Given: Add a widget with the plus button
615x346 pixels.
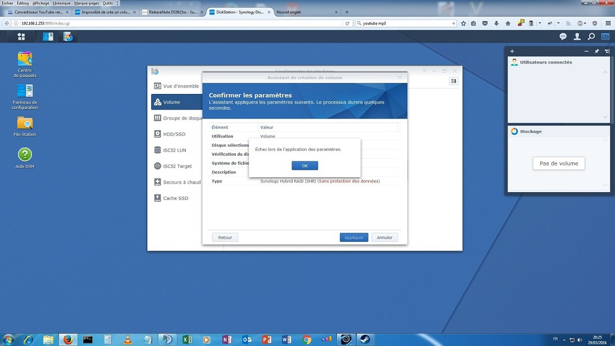Looking at the screenshot, I should pyautogui.click(x=512, y=51).
